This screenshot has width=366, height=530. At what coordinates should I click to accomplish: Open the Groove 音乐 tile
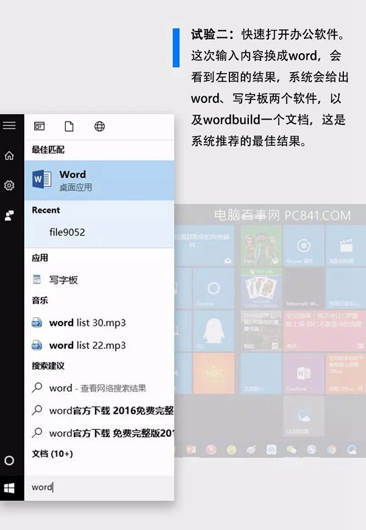click(303, 246)
